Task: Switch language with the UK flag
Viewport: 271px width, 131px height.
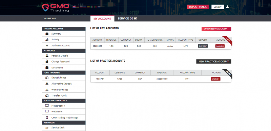Action: pos(74,7)
